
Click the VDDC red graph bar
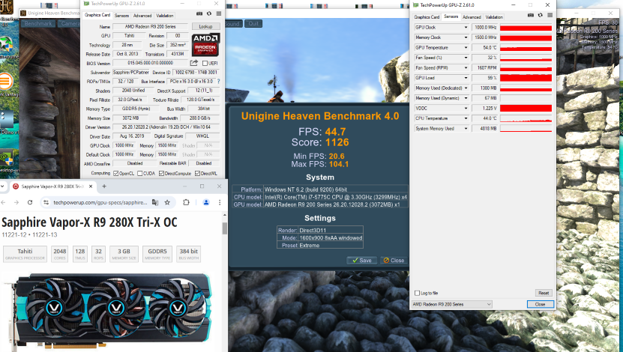[x=526, y=108]
